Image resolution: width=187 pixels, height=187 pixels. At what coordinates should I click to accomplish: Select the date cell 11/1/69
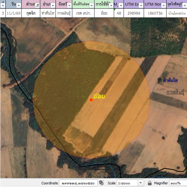coord(14,13)
